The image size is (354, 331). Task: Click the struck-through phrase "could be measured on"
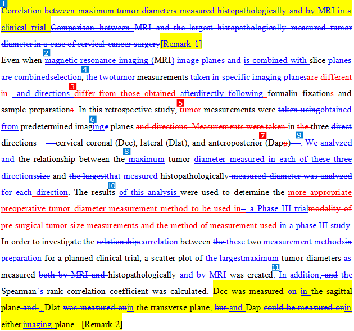[305, 307]
